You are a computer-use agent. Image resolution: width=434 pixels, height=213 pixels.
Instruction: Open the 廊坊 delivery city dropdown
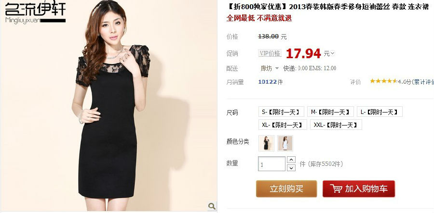[x=269, y=68]
